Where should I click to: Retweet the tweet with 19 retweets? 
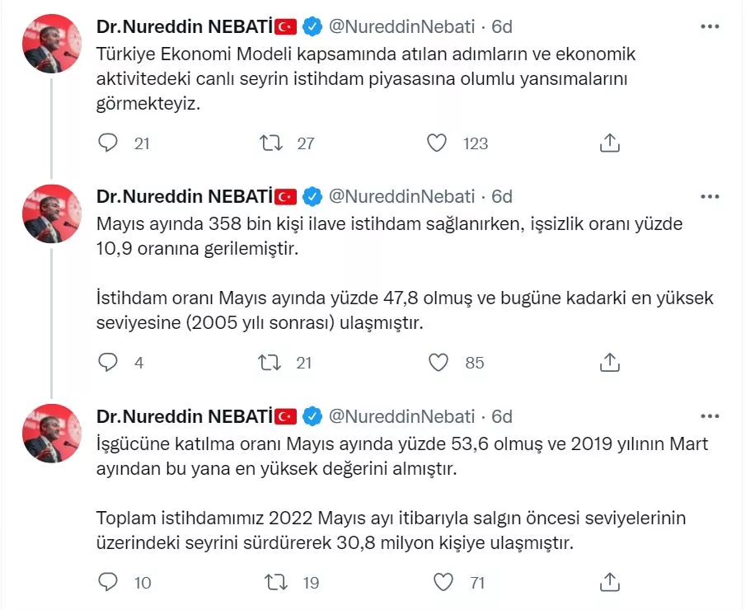click(x=274, y=582)
